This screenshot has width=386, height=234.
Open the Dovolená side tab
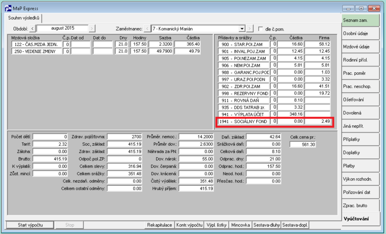pos(360,113)
